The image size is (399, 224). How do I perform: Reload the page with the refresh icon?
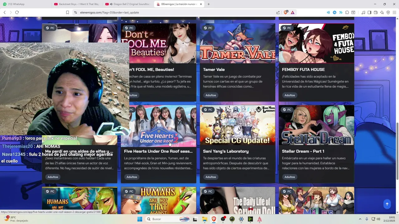pyautogui.click(x=17, y=12)
